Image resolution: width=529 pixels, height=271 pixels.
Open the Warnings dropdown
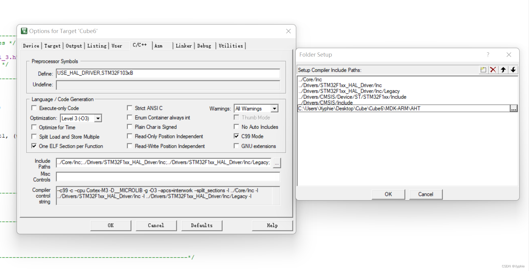[x=275, y=108]
